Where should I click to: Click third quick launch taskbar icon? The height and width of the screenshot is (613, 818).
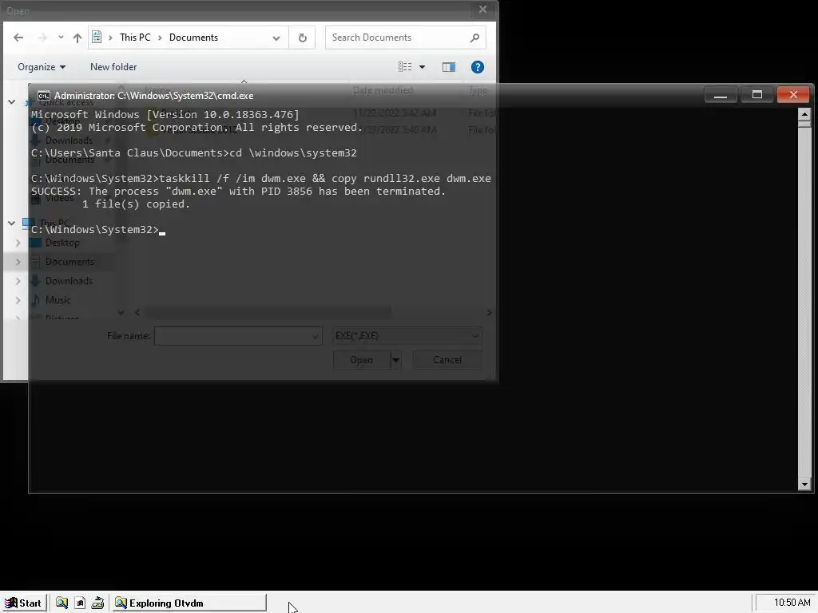pos(97,603)
